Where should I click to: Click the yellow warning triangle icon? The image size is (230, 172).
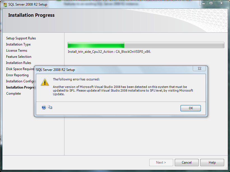45,82
